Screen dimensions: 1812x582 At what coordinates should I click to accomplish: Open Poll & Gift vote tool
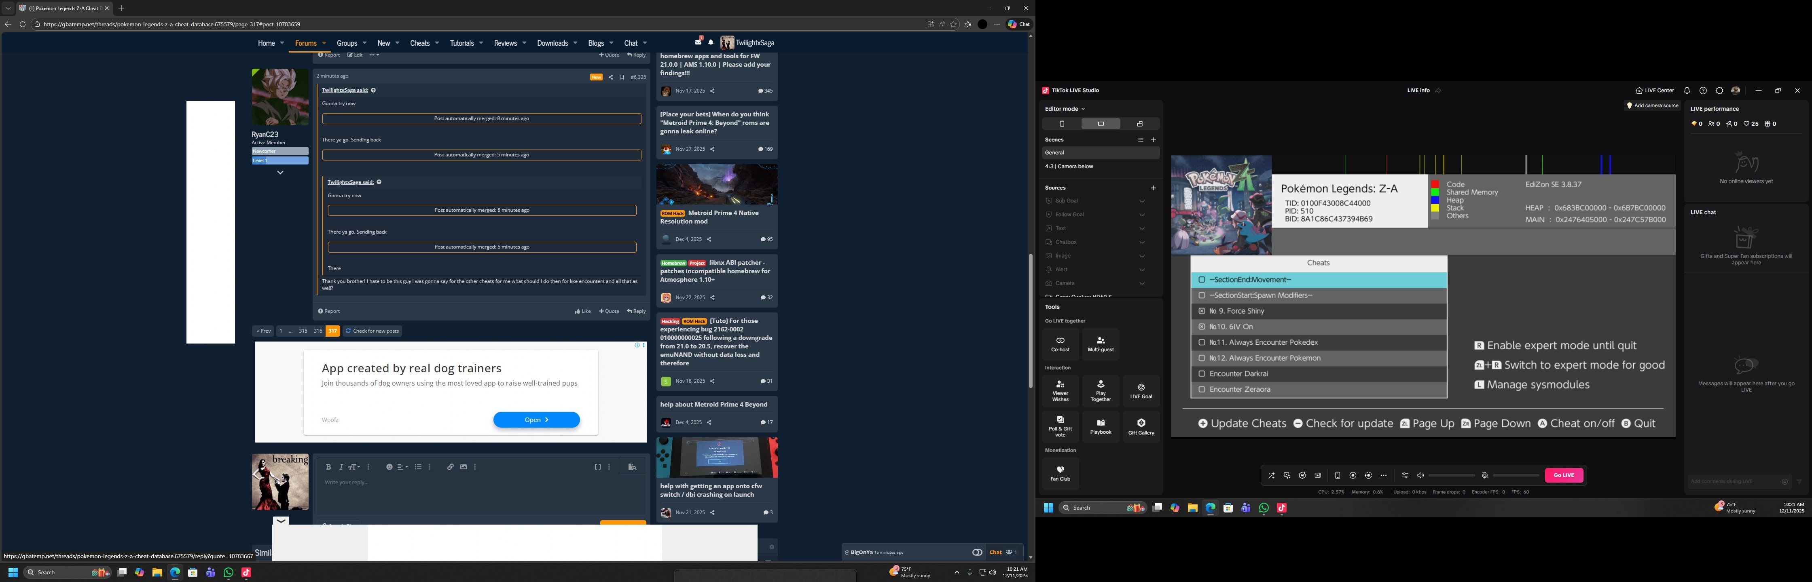[1060, 427]
